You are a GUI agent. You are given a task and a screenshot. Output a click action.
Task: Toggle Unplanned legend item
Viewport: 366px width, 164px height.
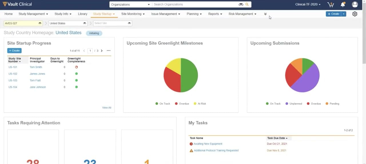[x=294, y=104]
